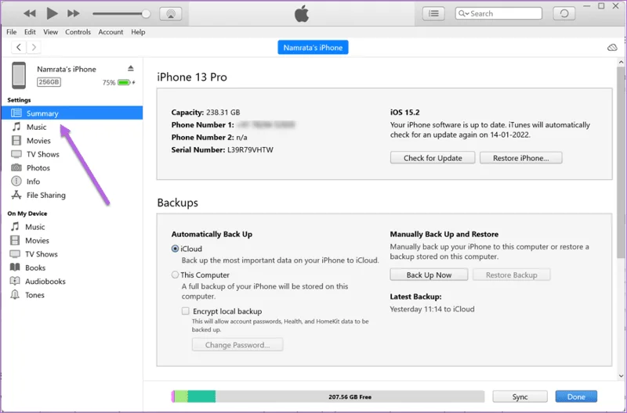Select the iCloud backup radio button
Image resolution: width=627 pixels, height=413 pixels.
pyautogui.click(x=175, y=249)
